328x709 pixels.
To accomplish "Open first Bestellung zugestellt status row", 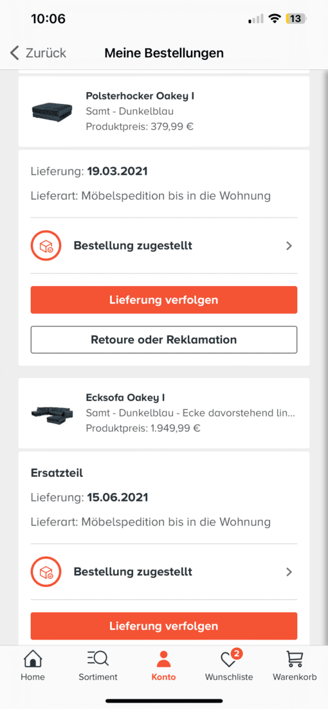I will 164,246.
